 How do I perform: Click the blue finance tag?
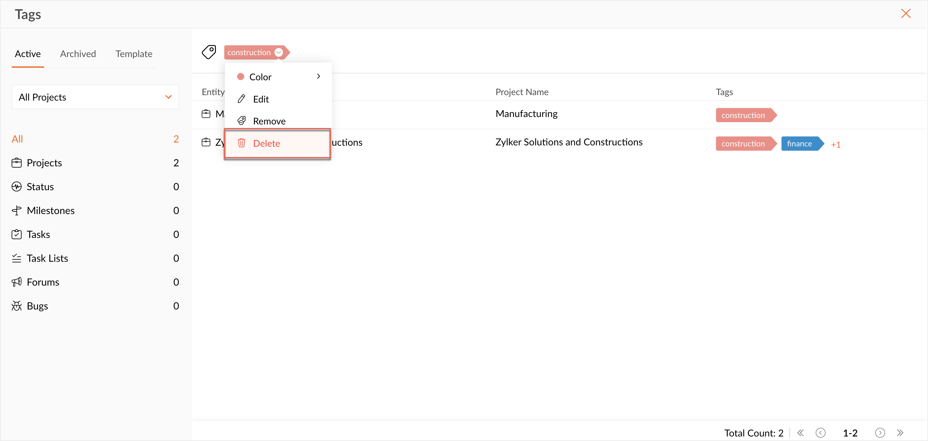click(x=799, y=143)
